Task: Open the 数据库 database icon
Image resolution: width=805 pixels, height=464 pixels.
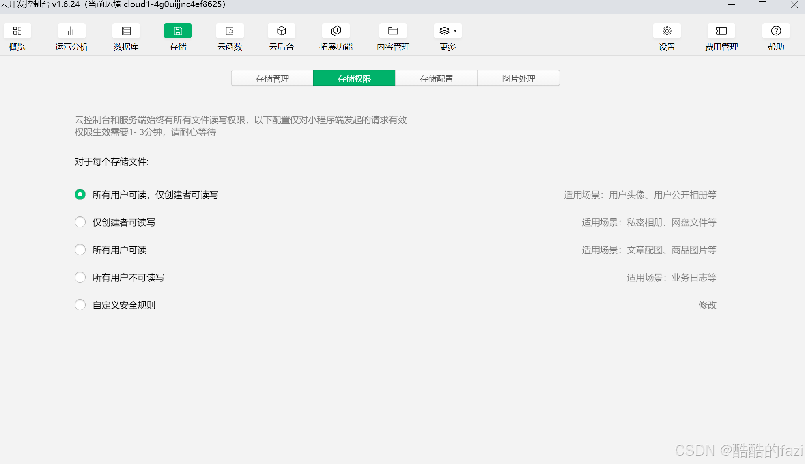Action: [x=126, y=31]
